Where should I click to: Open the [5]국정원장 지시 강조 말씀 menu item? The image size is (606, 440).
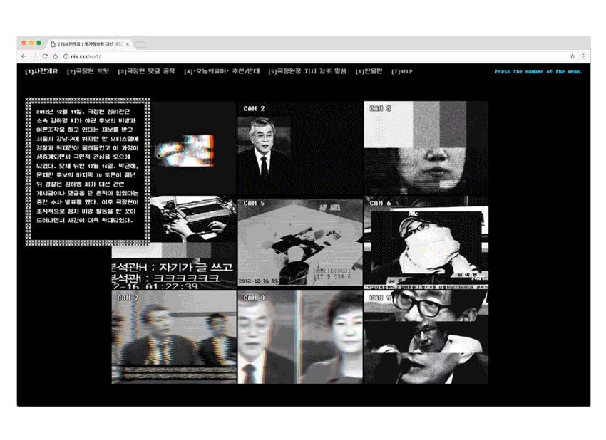click(x=307, y=71)
